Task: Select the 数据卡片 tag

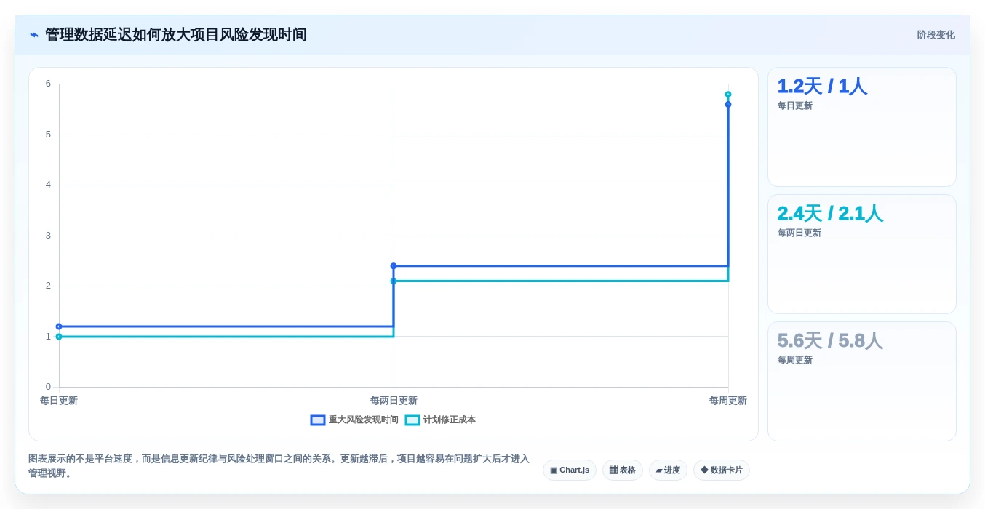Action: pyautogui.click(x=722, y=470)
